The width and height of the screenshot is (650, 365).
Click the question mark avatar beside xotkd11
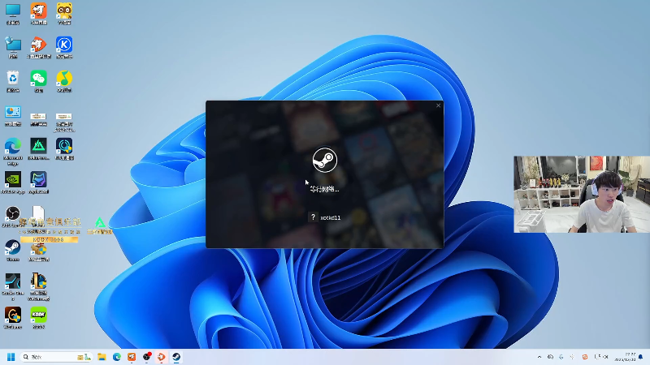pyautogui.click(x=313, y=217)
